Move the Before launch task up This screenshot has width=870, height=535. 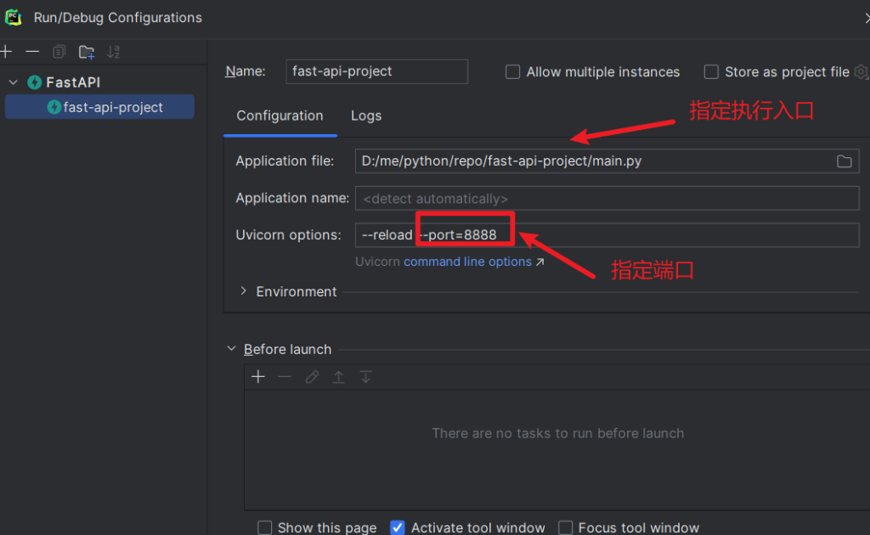tap(338, 377)
